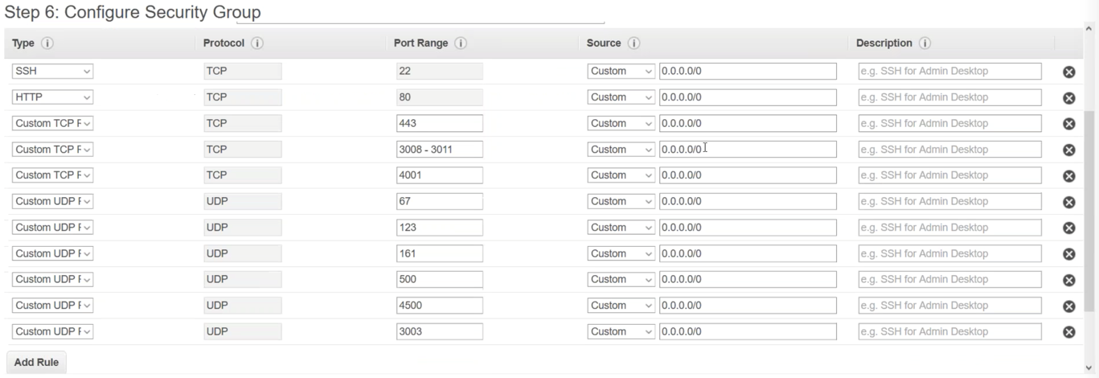Click the scrollbar down arrow
This screenshot has height=378, width=1099.
pyautogui.click(x=1089, y=368)
